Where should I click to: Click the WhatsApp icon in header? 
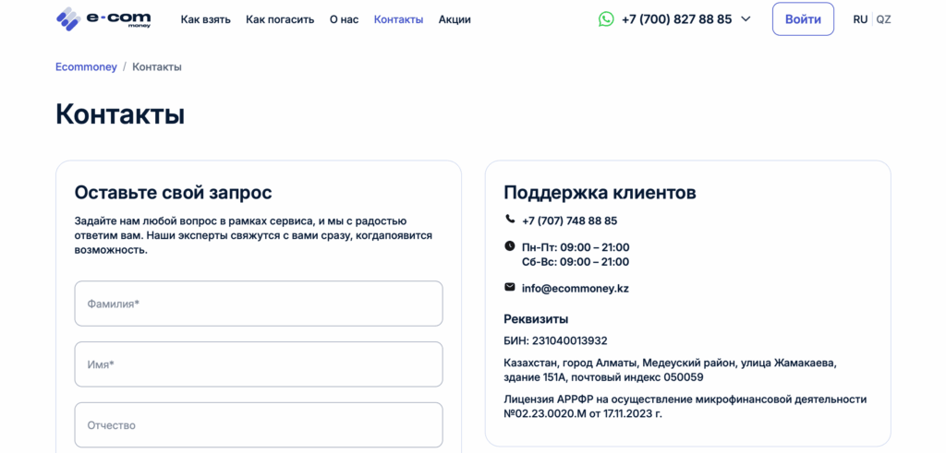(x=606, y=18)
